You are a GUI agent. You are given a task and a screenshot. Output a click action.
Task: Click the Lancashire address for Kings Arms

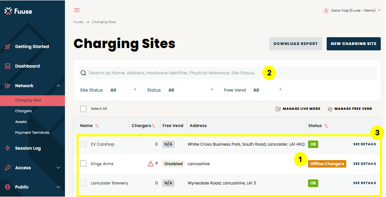click(x=199, y=164)
